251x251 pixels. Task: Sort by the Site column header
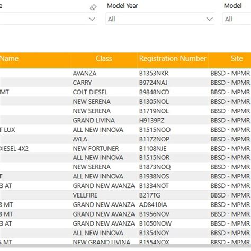coord(237,59)
